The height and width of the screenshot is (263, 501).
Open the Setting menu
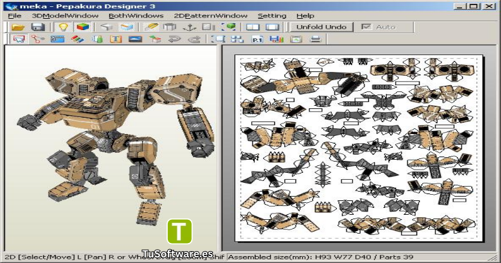tap(272, 16)
